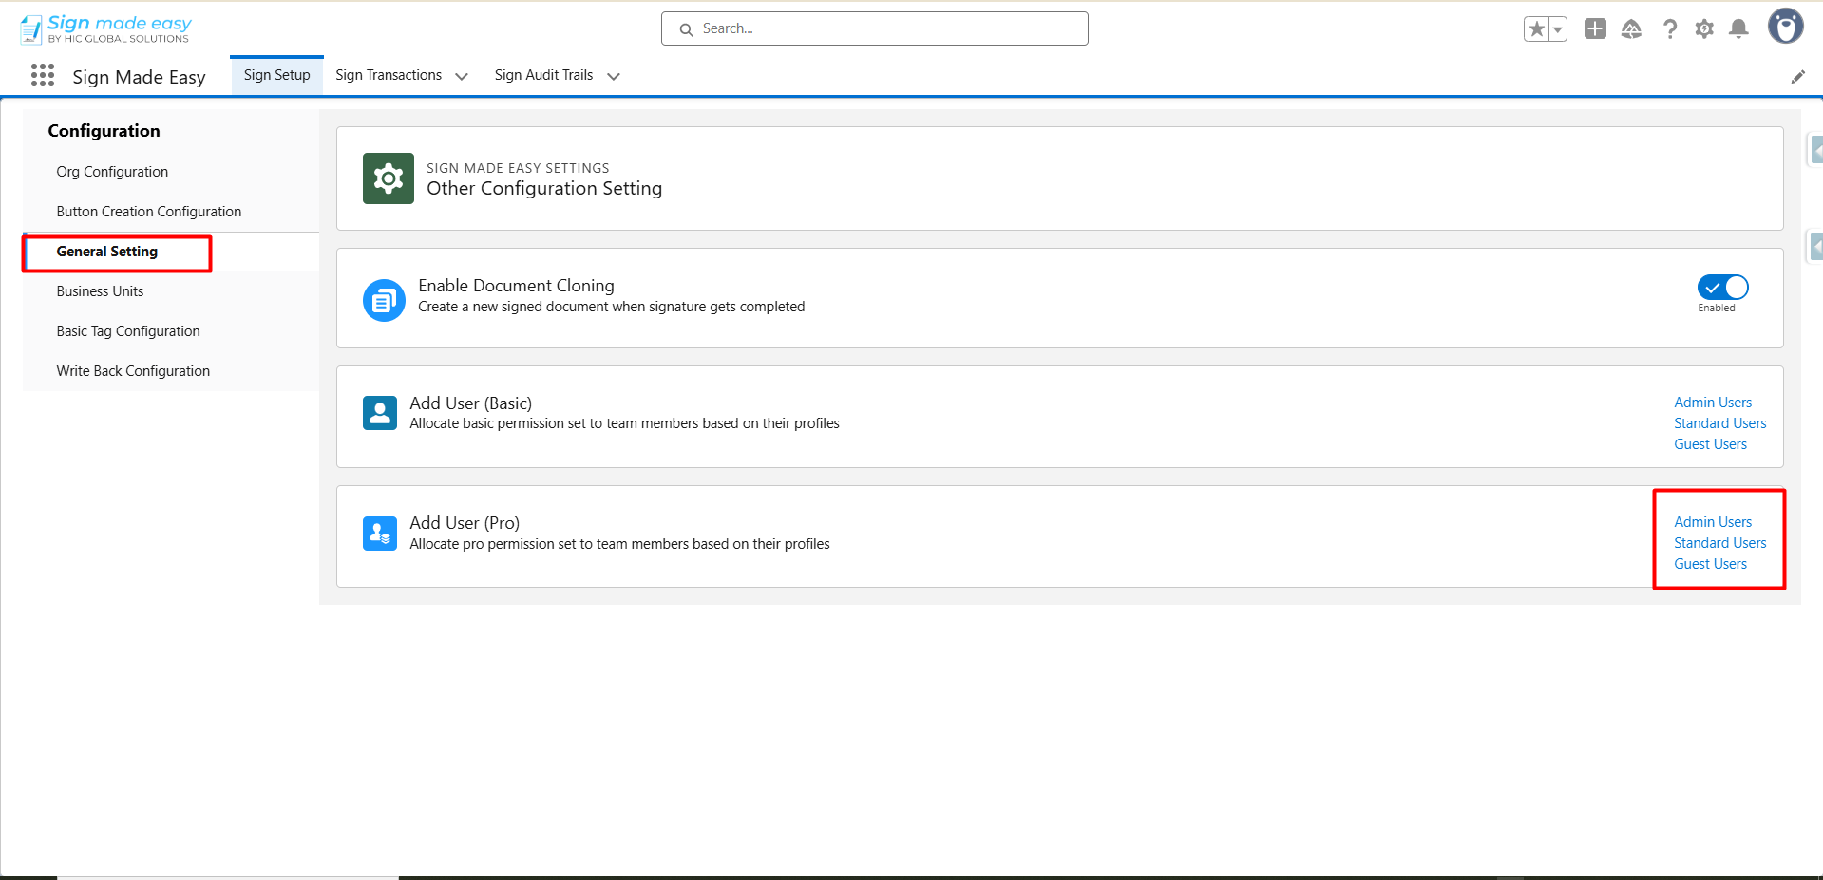Select Org Configuration in the sidebar
The image size is (1823, 880).
click(112, 172)
